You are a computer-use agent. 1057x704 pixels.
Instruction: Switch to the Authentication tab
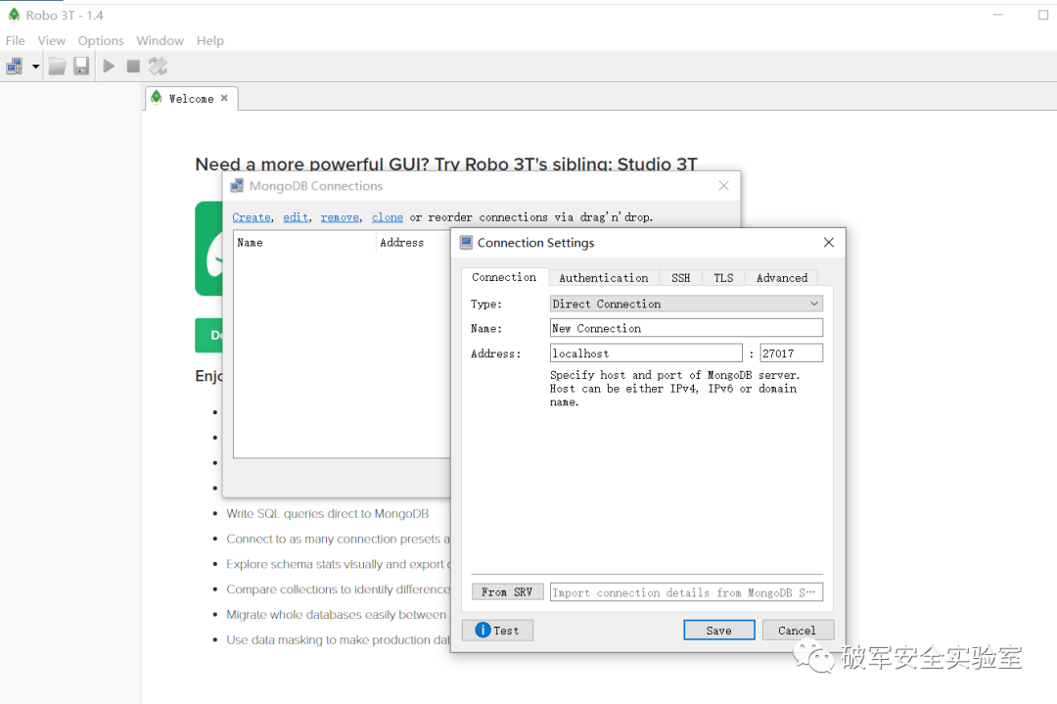pos(603,278)
